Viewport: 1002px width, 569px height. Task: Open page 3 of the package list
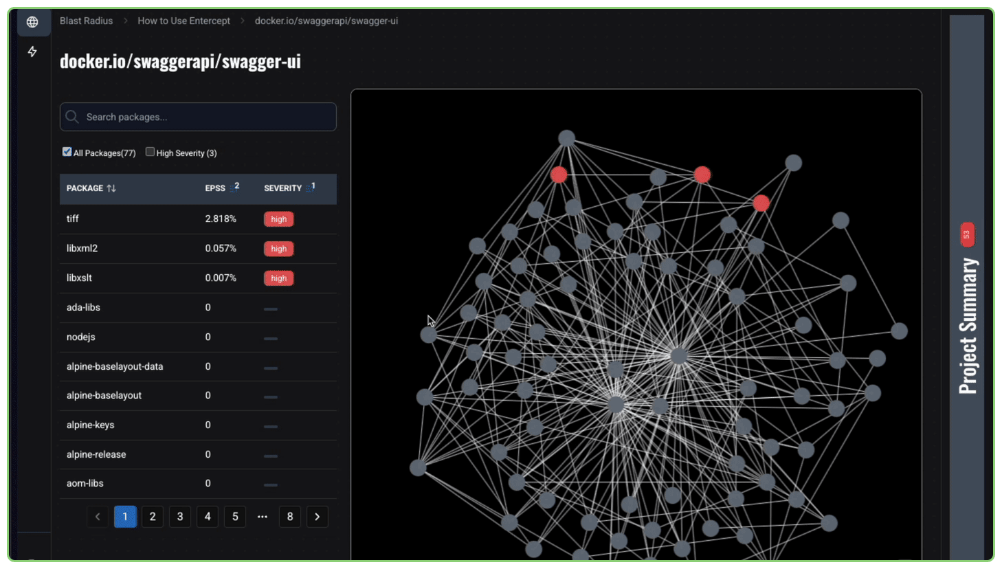(x=180, y=517)
